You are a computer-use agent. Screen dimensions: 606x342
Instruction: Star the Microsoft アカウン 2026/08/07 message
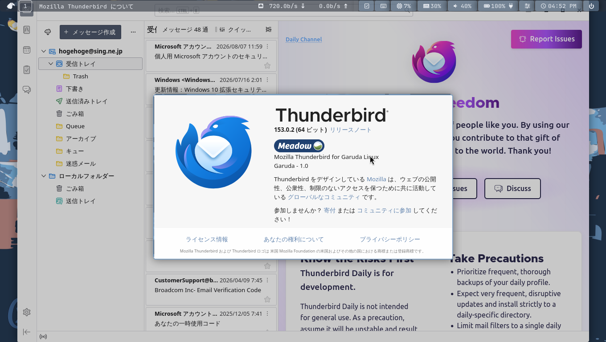(267, 65)
